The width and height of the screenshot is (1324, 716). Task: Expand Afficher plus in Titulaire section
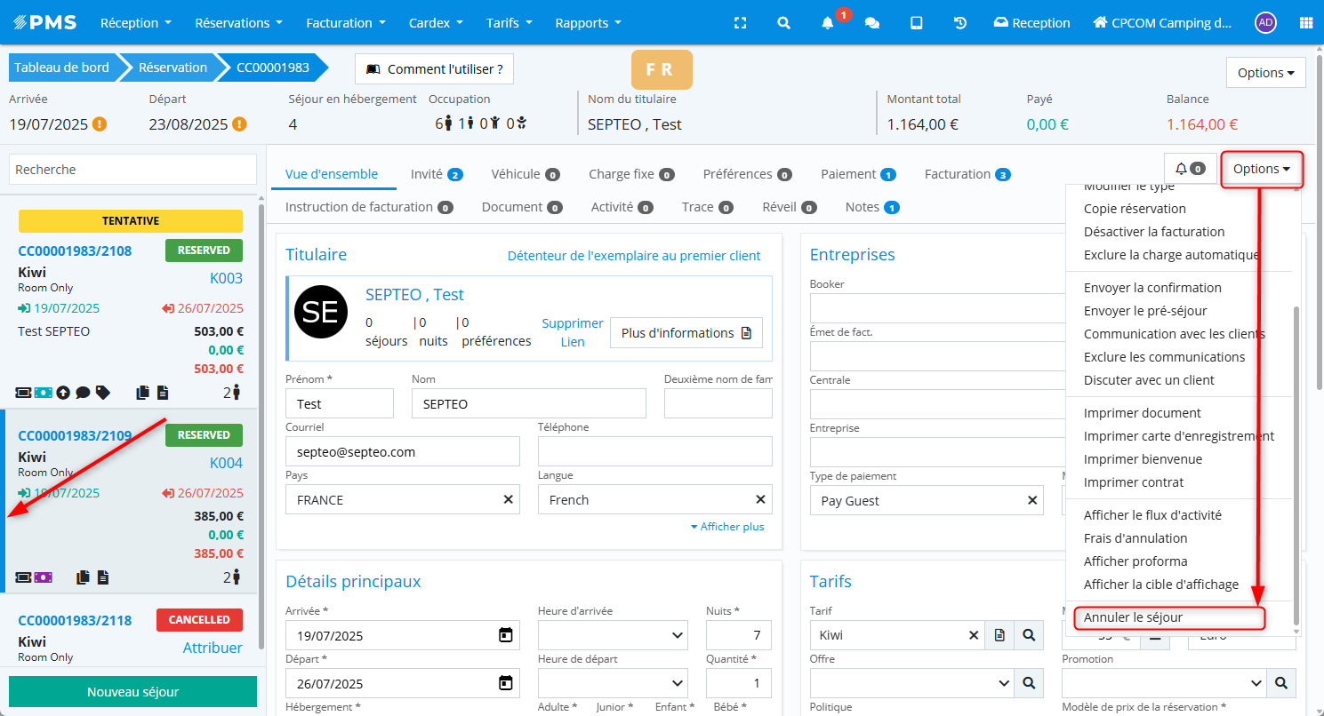click(x=727, y=527)
